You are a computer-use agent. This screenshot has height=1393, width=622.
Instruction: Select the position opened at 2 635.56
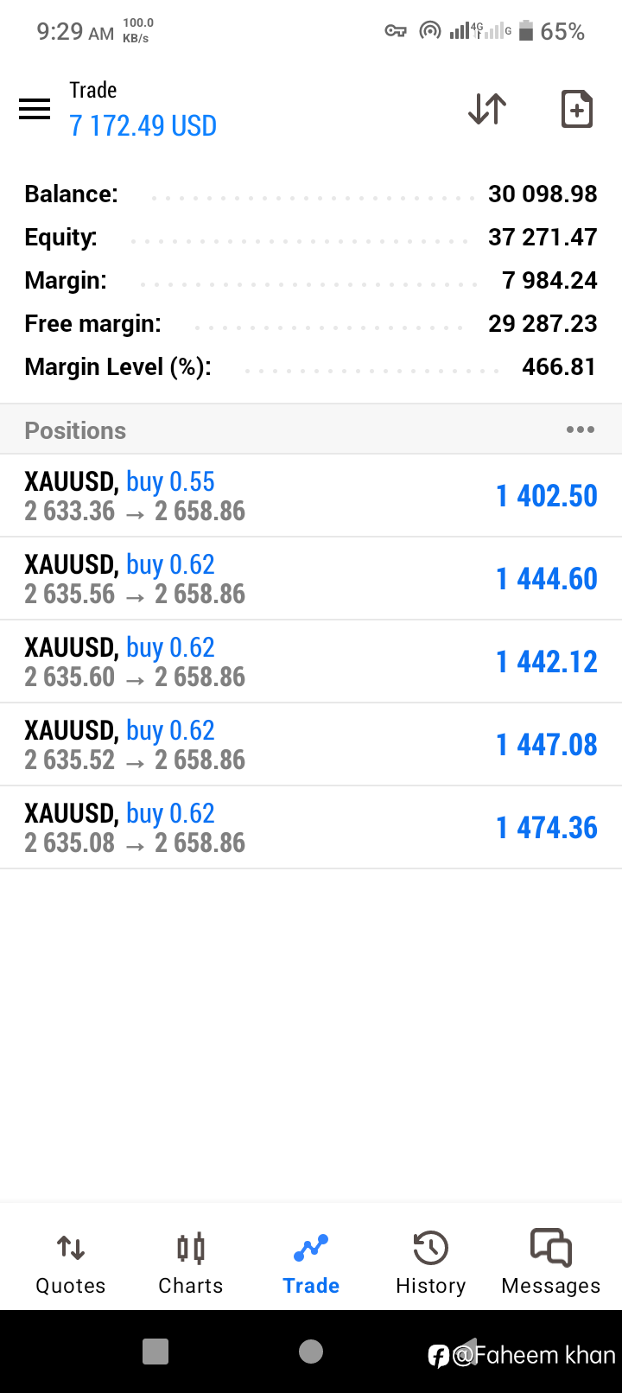pyautogui.click(x=311, y=579)
